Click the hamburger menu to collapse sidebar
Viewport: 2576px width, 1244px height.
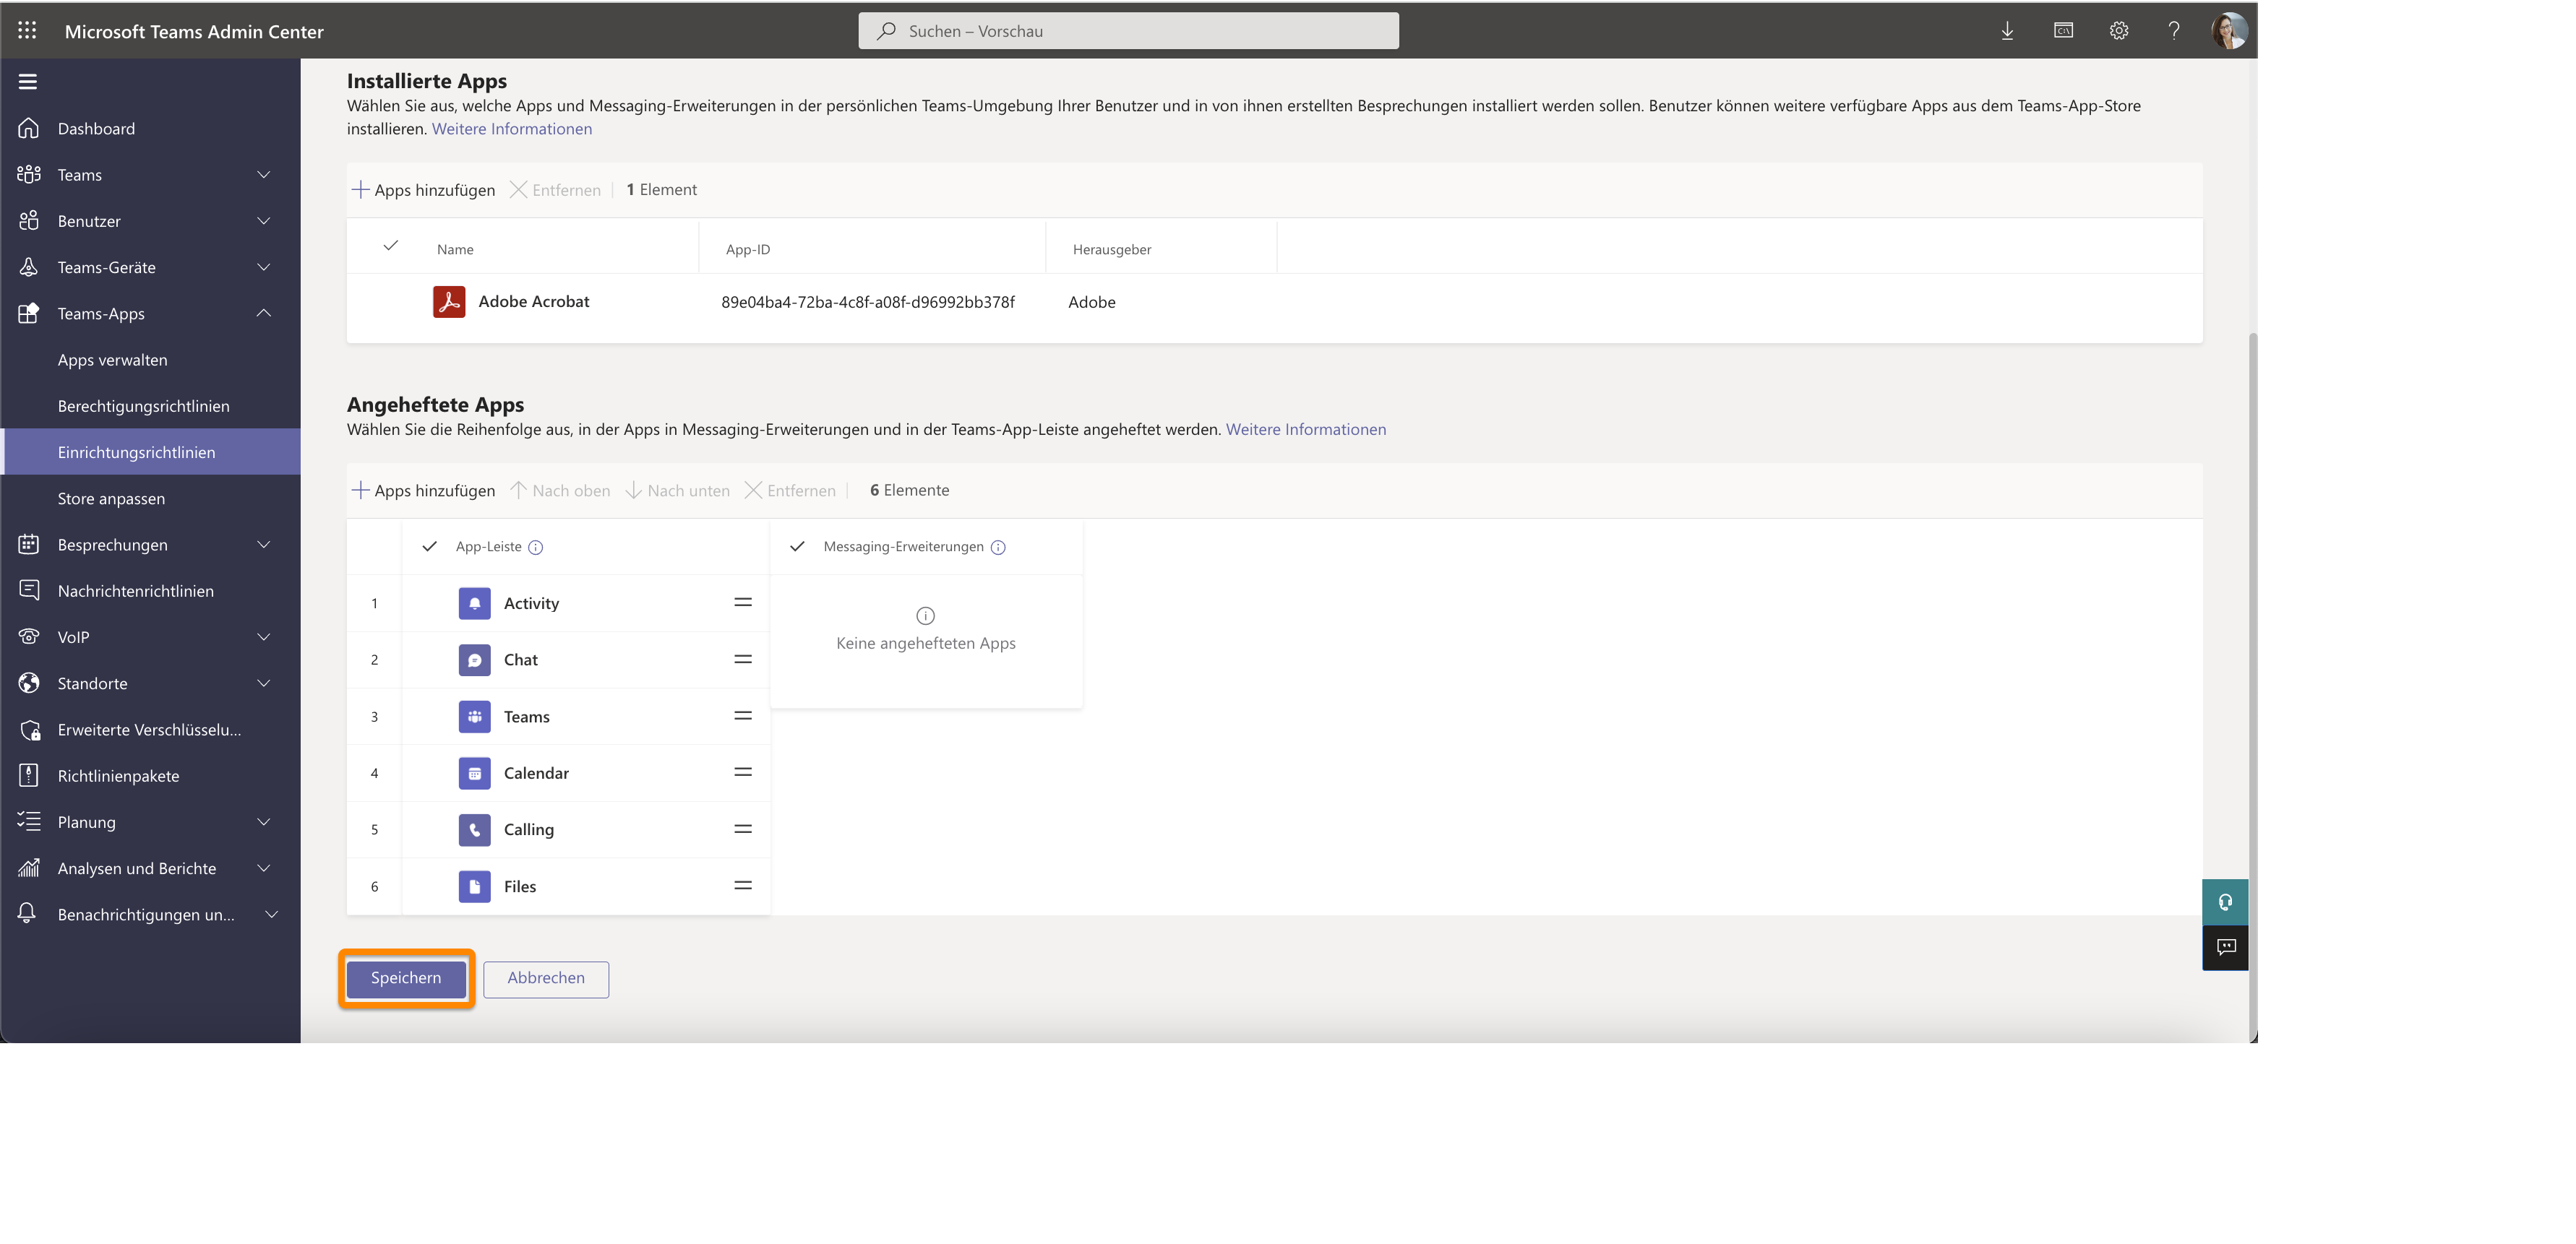27,81
